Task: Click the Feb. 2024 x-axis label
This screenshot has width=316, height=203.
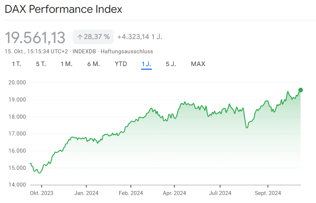Action: click(131, 193)
